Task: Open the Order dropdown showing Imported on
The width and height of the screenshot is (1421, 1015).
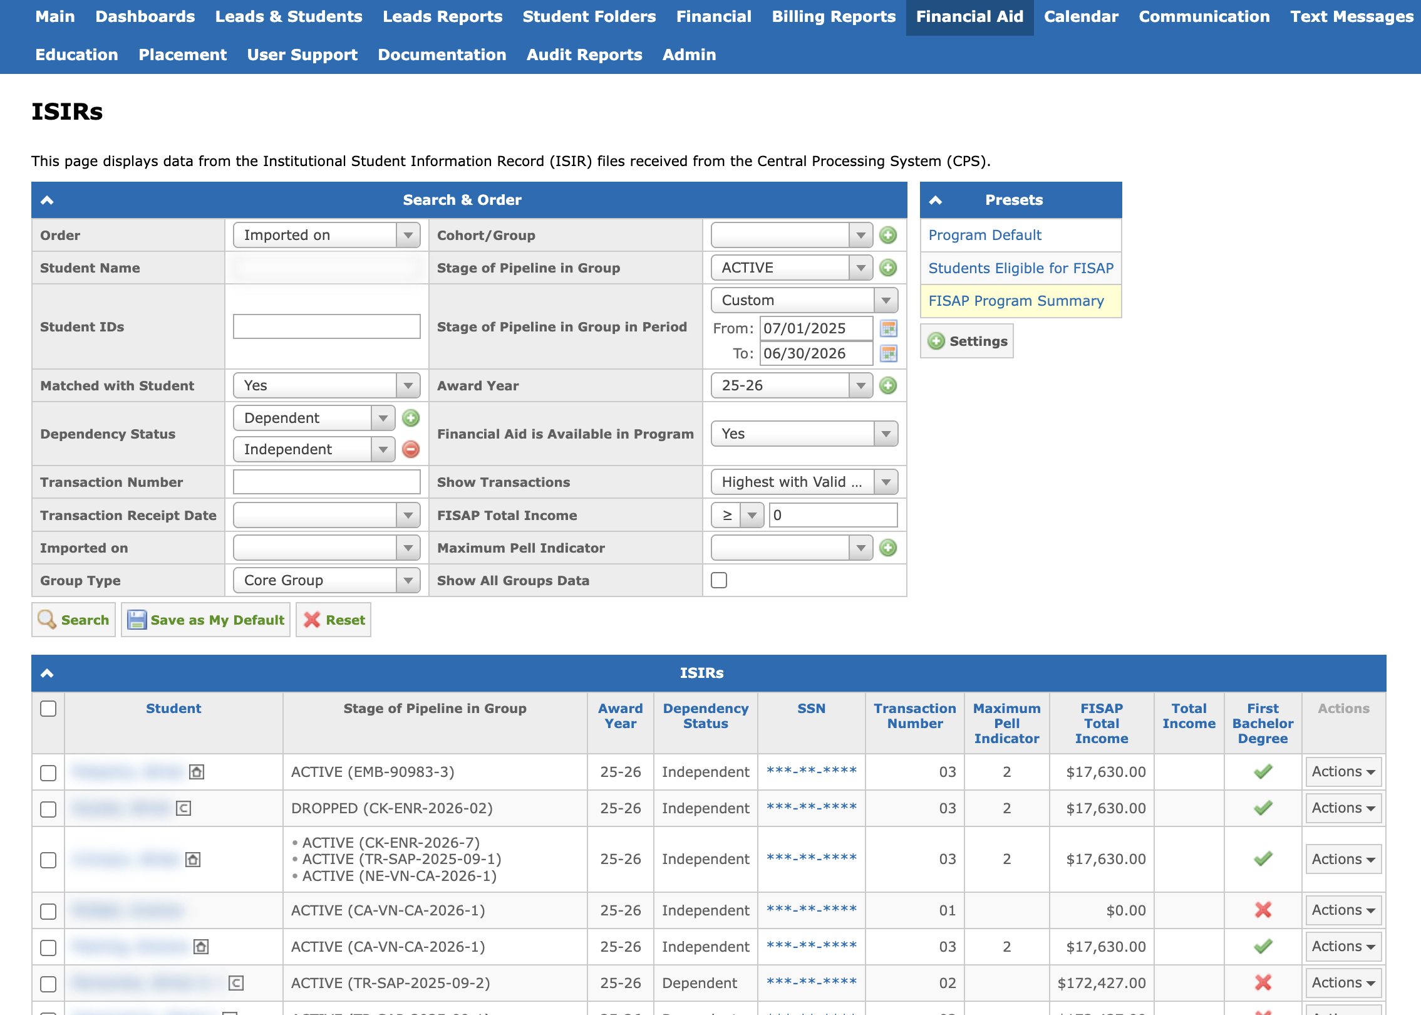Action: pyautogui.click(x=326, y=235)
